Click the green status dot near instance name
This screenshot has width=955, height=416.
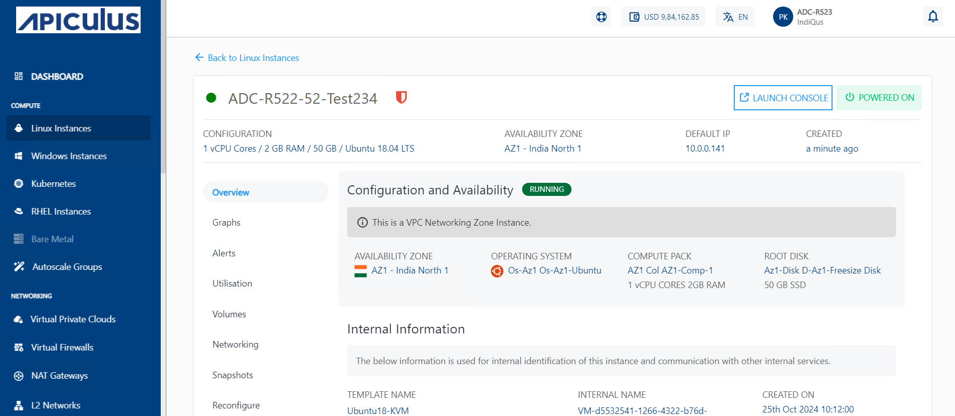click(211, 98)
